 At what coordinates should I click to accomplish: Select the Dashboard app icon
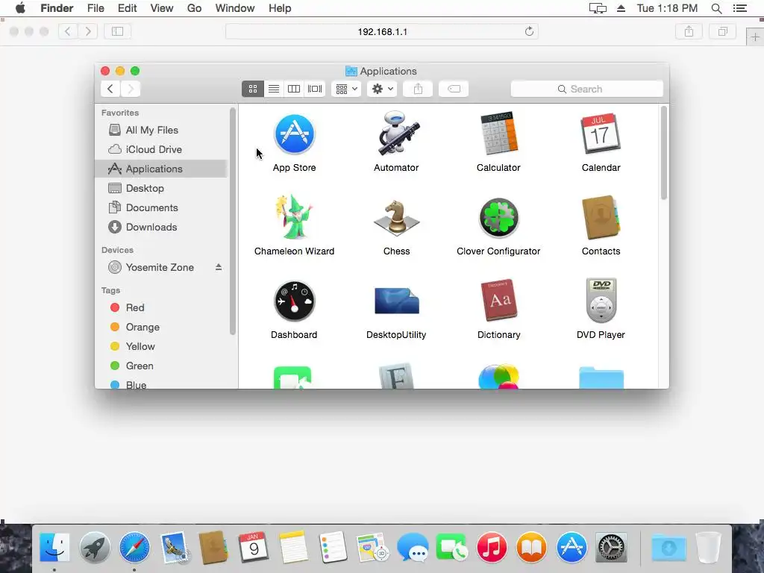[x=294, y=301]
